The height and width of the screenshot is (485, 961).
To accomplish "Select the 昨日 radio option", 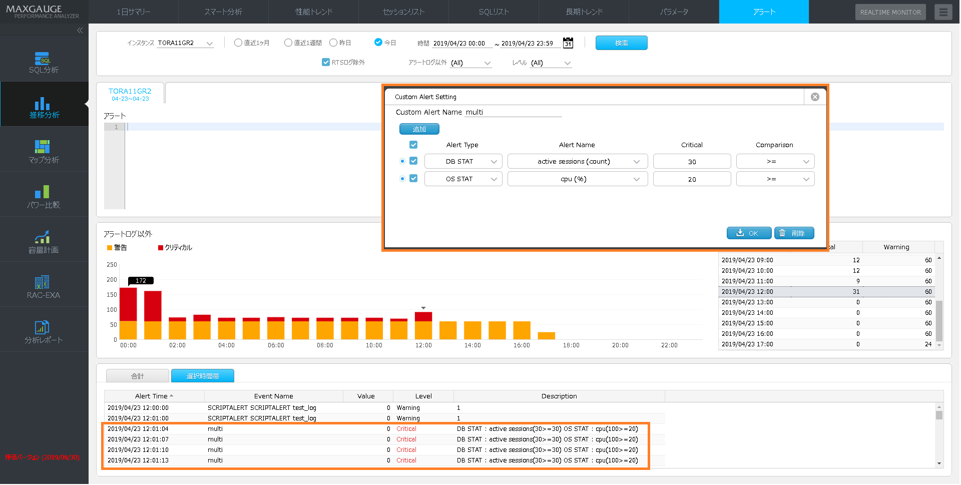I will [333, 43].
